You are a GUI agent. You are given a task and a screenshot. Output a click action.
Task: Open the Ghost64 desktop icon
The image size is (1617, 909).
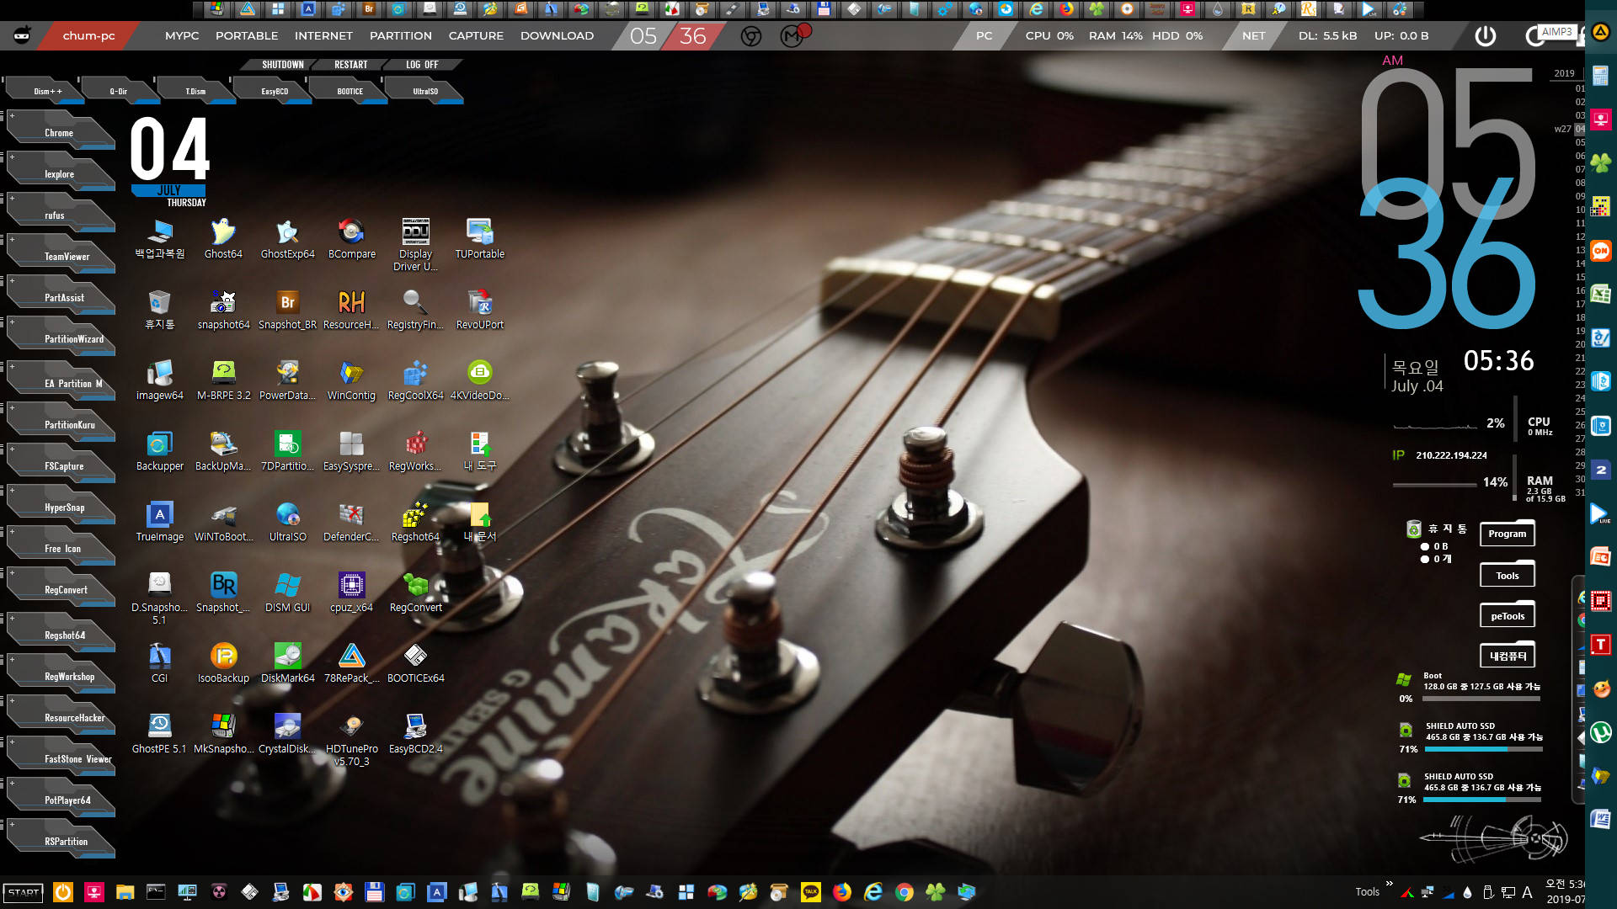[x=223, y=238]
